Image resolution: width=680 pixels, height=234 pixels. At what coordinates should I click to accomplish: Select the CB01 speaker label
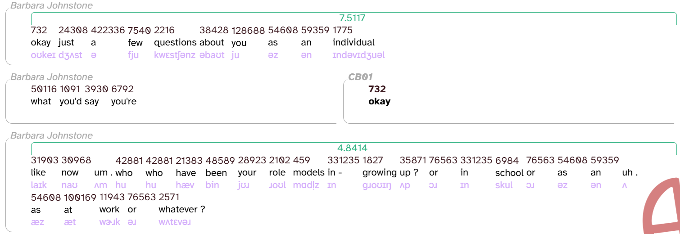coord(360,77)
